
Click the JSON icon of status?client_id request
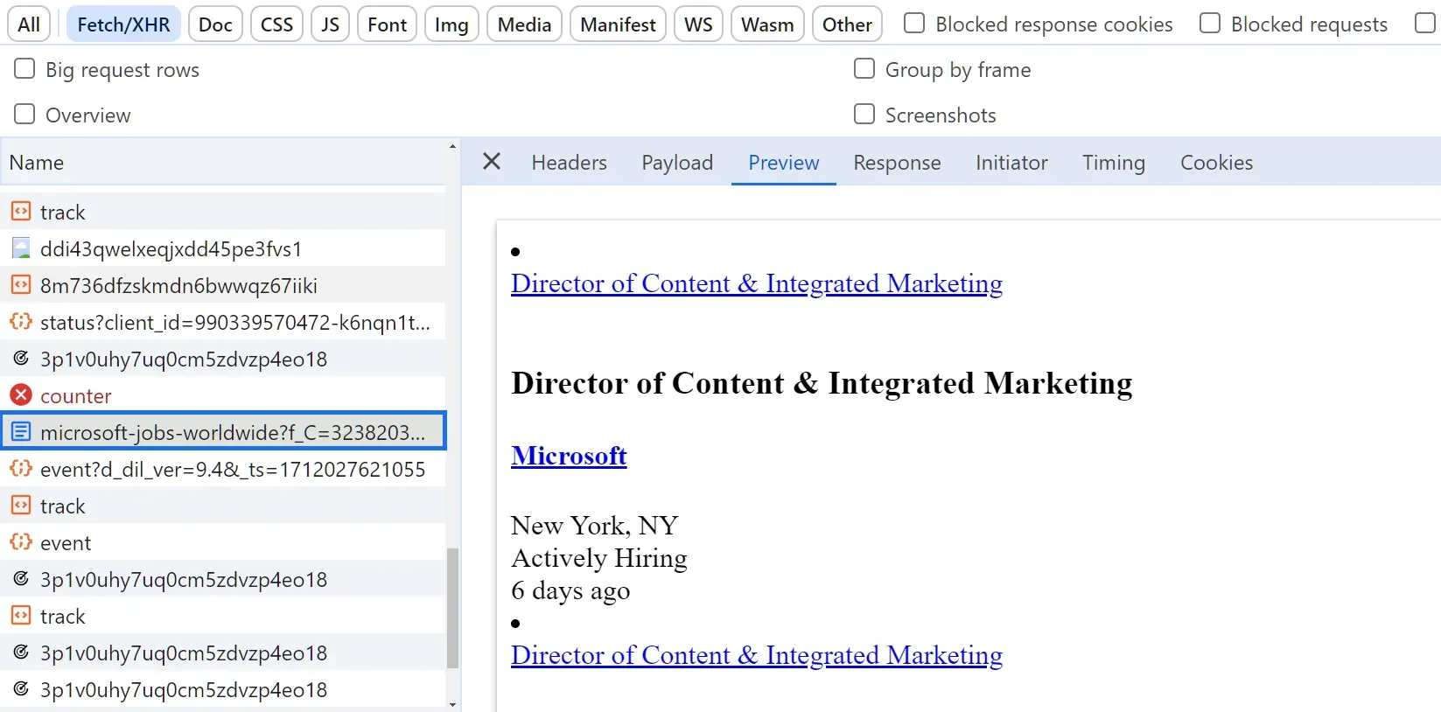click(21, 321)
